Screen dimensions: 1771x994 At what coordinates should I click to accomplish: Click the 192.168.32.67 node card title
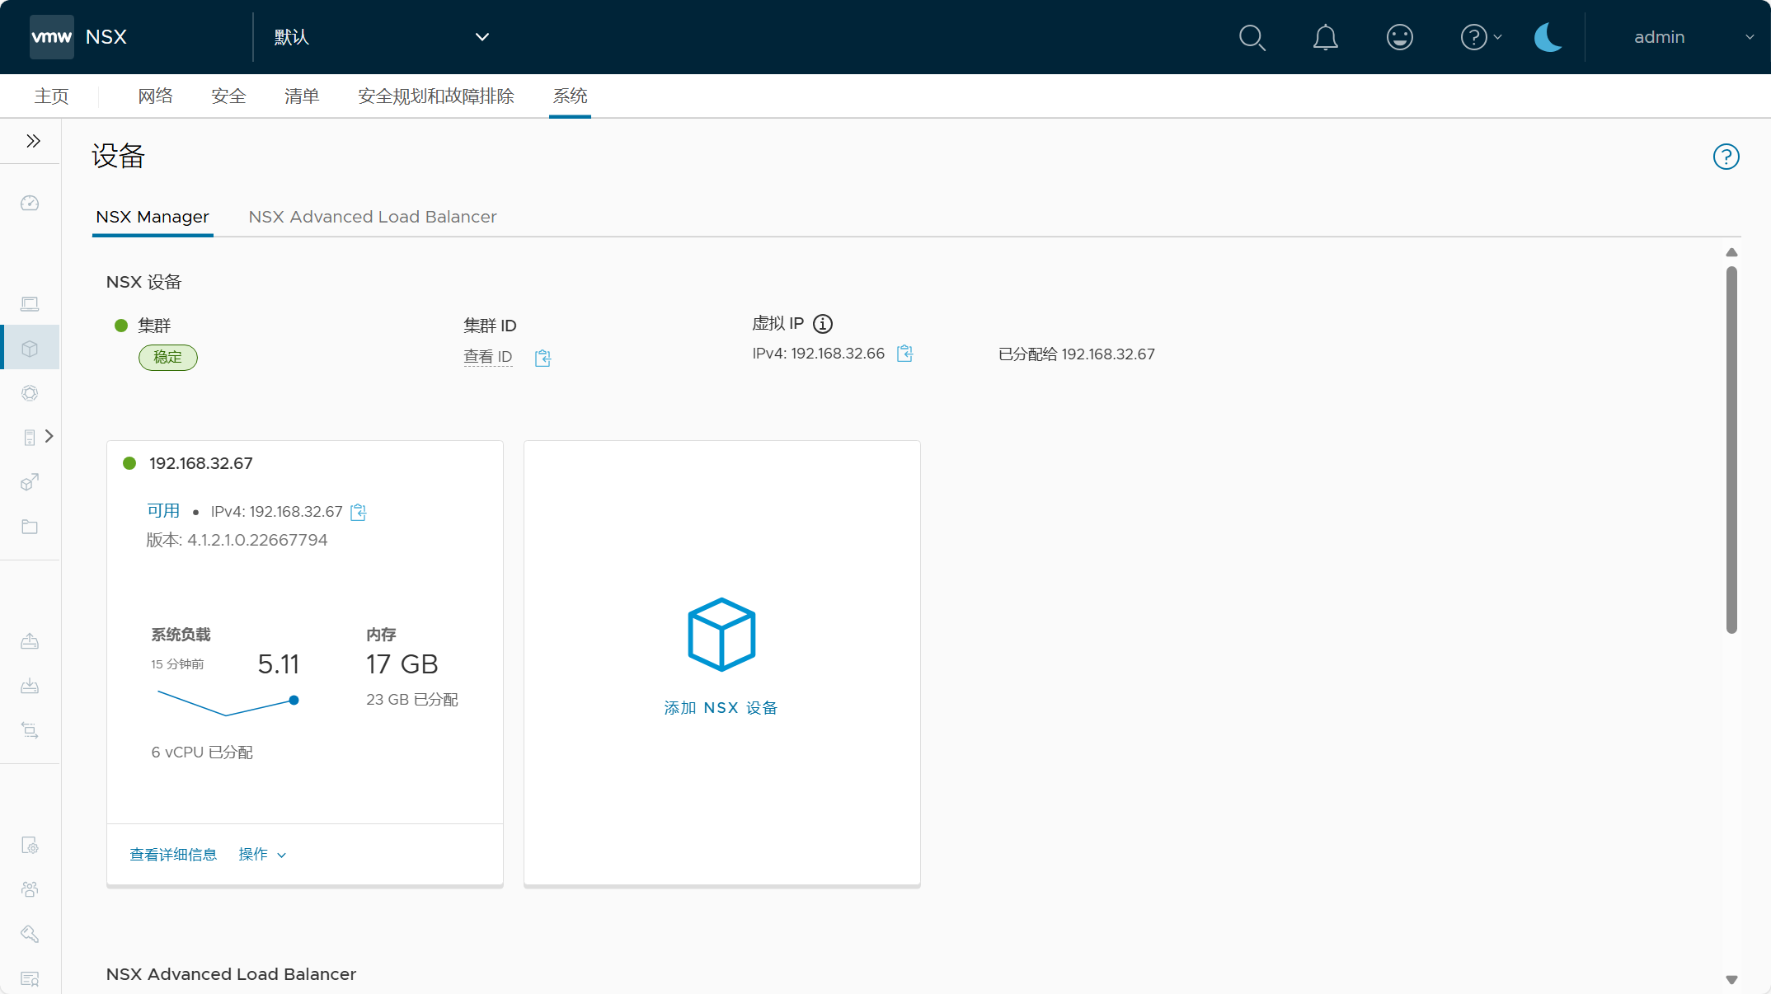[x=200, y=463]
